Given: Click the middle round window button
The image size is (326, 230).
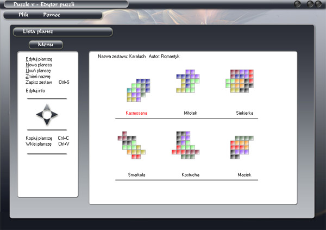Looking at the screenshot, I should [310, 4].
